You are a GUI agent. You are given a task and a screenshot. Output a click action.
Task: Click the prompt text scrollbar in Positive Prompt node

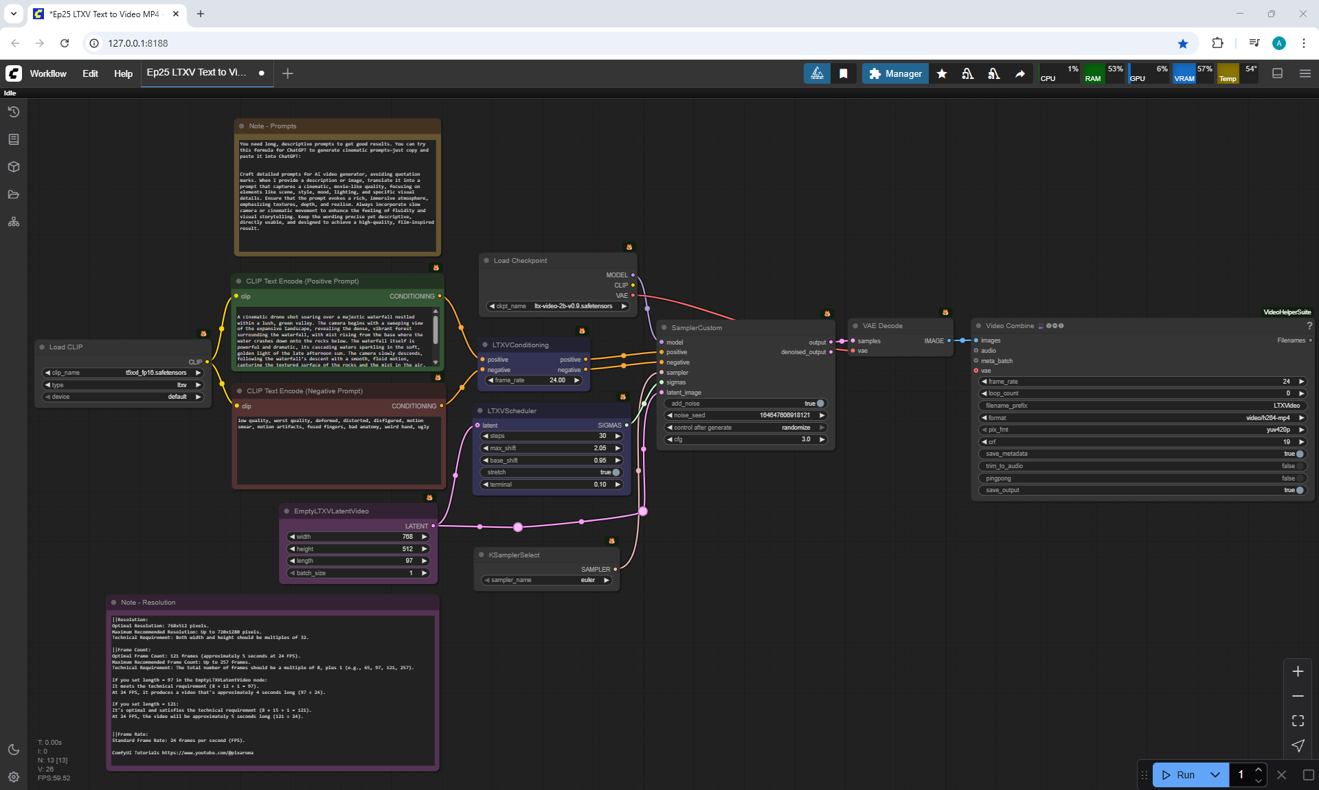point(436,331)
